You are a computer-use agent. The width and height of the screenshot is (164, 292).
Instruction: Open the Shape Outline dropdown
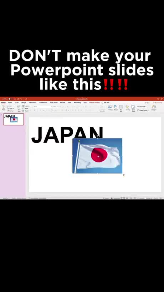click(143, 110)
